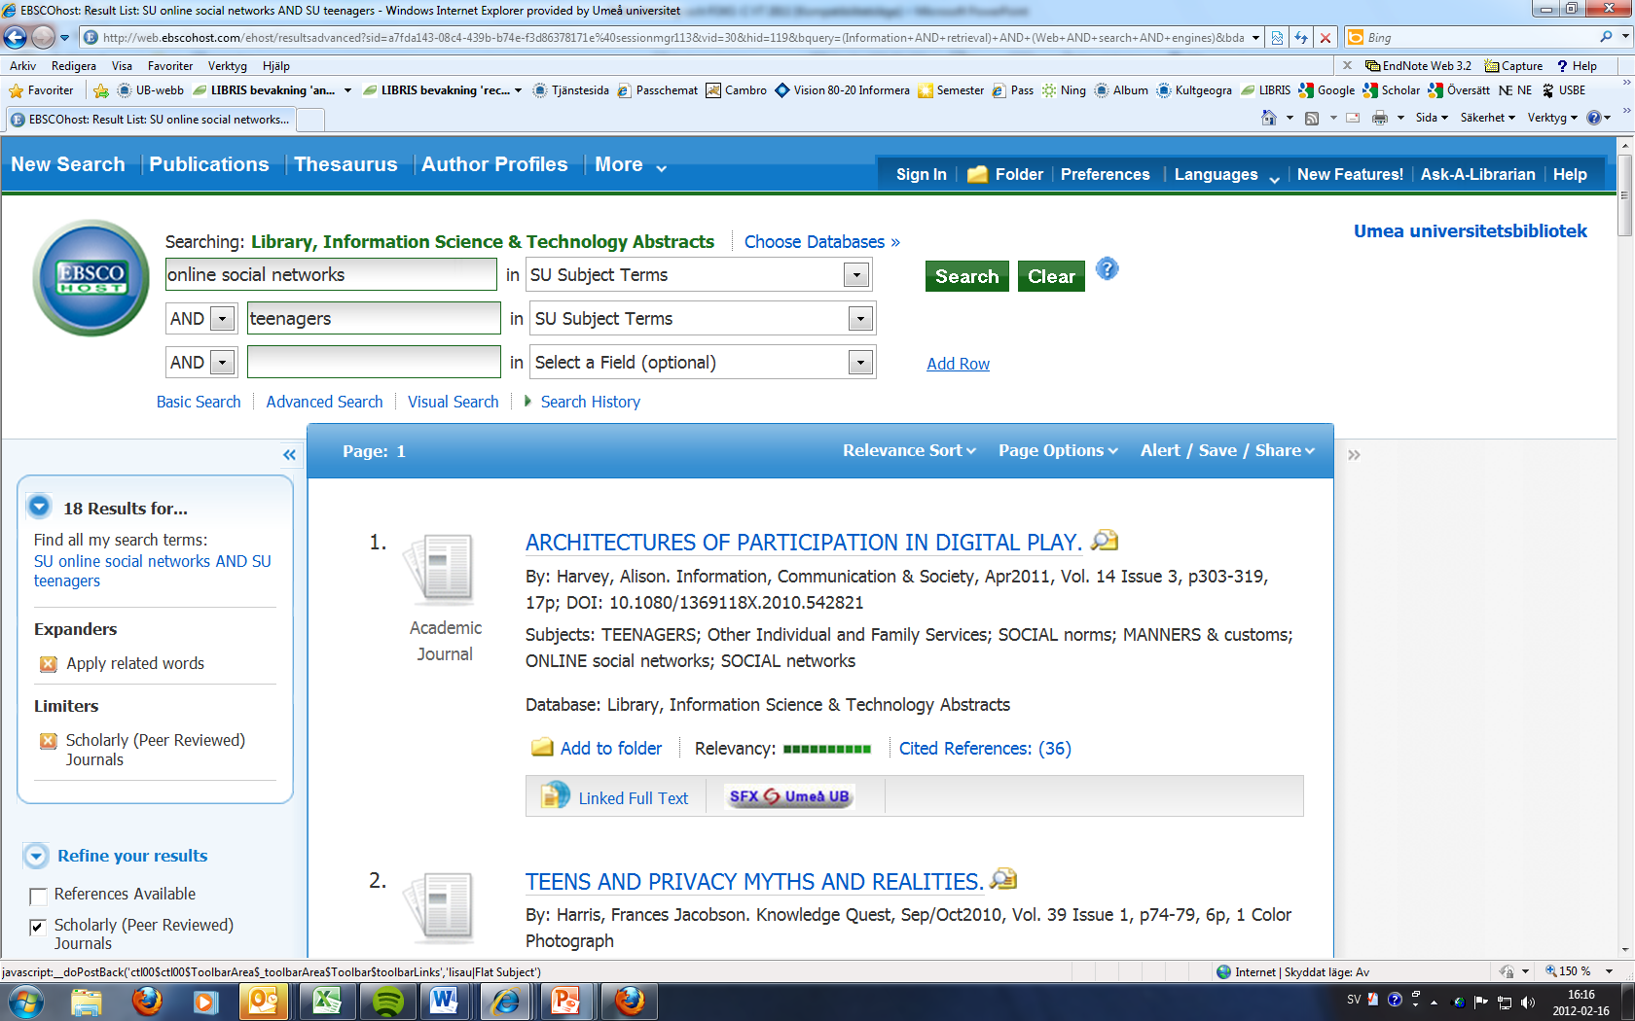This screenshot has height=1021, width=1635.
Task: Click Sign In link
Action: [x=921, y=175]
